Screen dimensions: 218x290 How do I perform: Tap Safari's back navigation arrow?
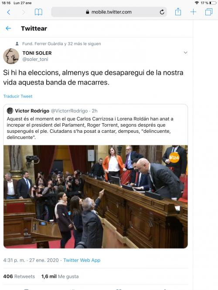(9, 12)
